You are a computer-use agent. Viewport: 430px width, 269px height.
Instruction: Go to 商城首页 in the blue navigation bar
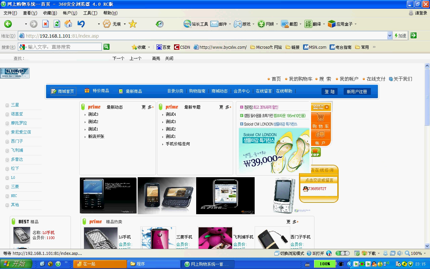click(x=63, y=91)
